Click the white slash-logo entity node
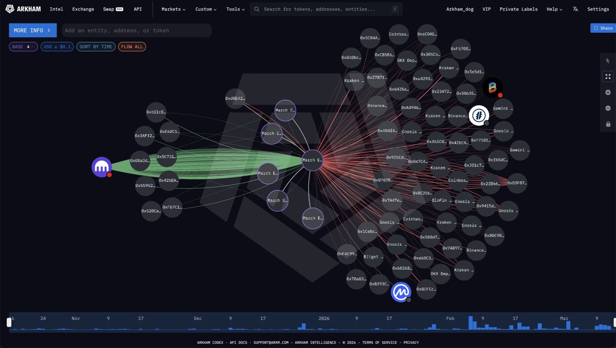 479,115
